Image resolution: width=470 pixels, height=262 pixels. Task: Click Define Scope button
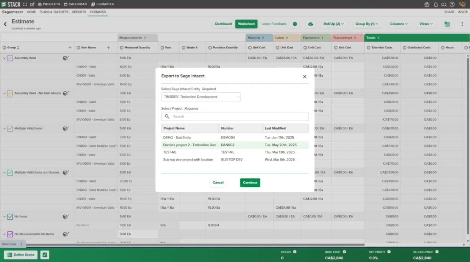(21, 255)
